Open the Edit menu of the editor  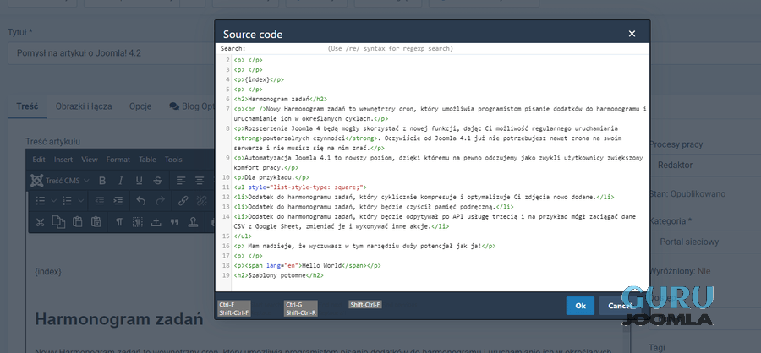39,160
